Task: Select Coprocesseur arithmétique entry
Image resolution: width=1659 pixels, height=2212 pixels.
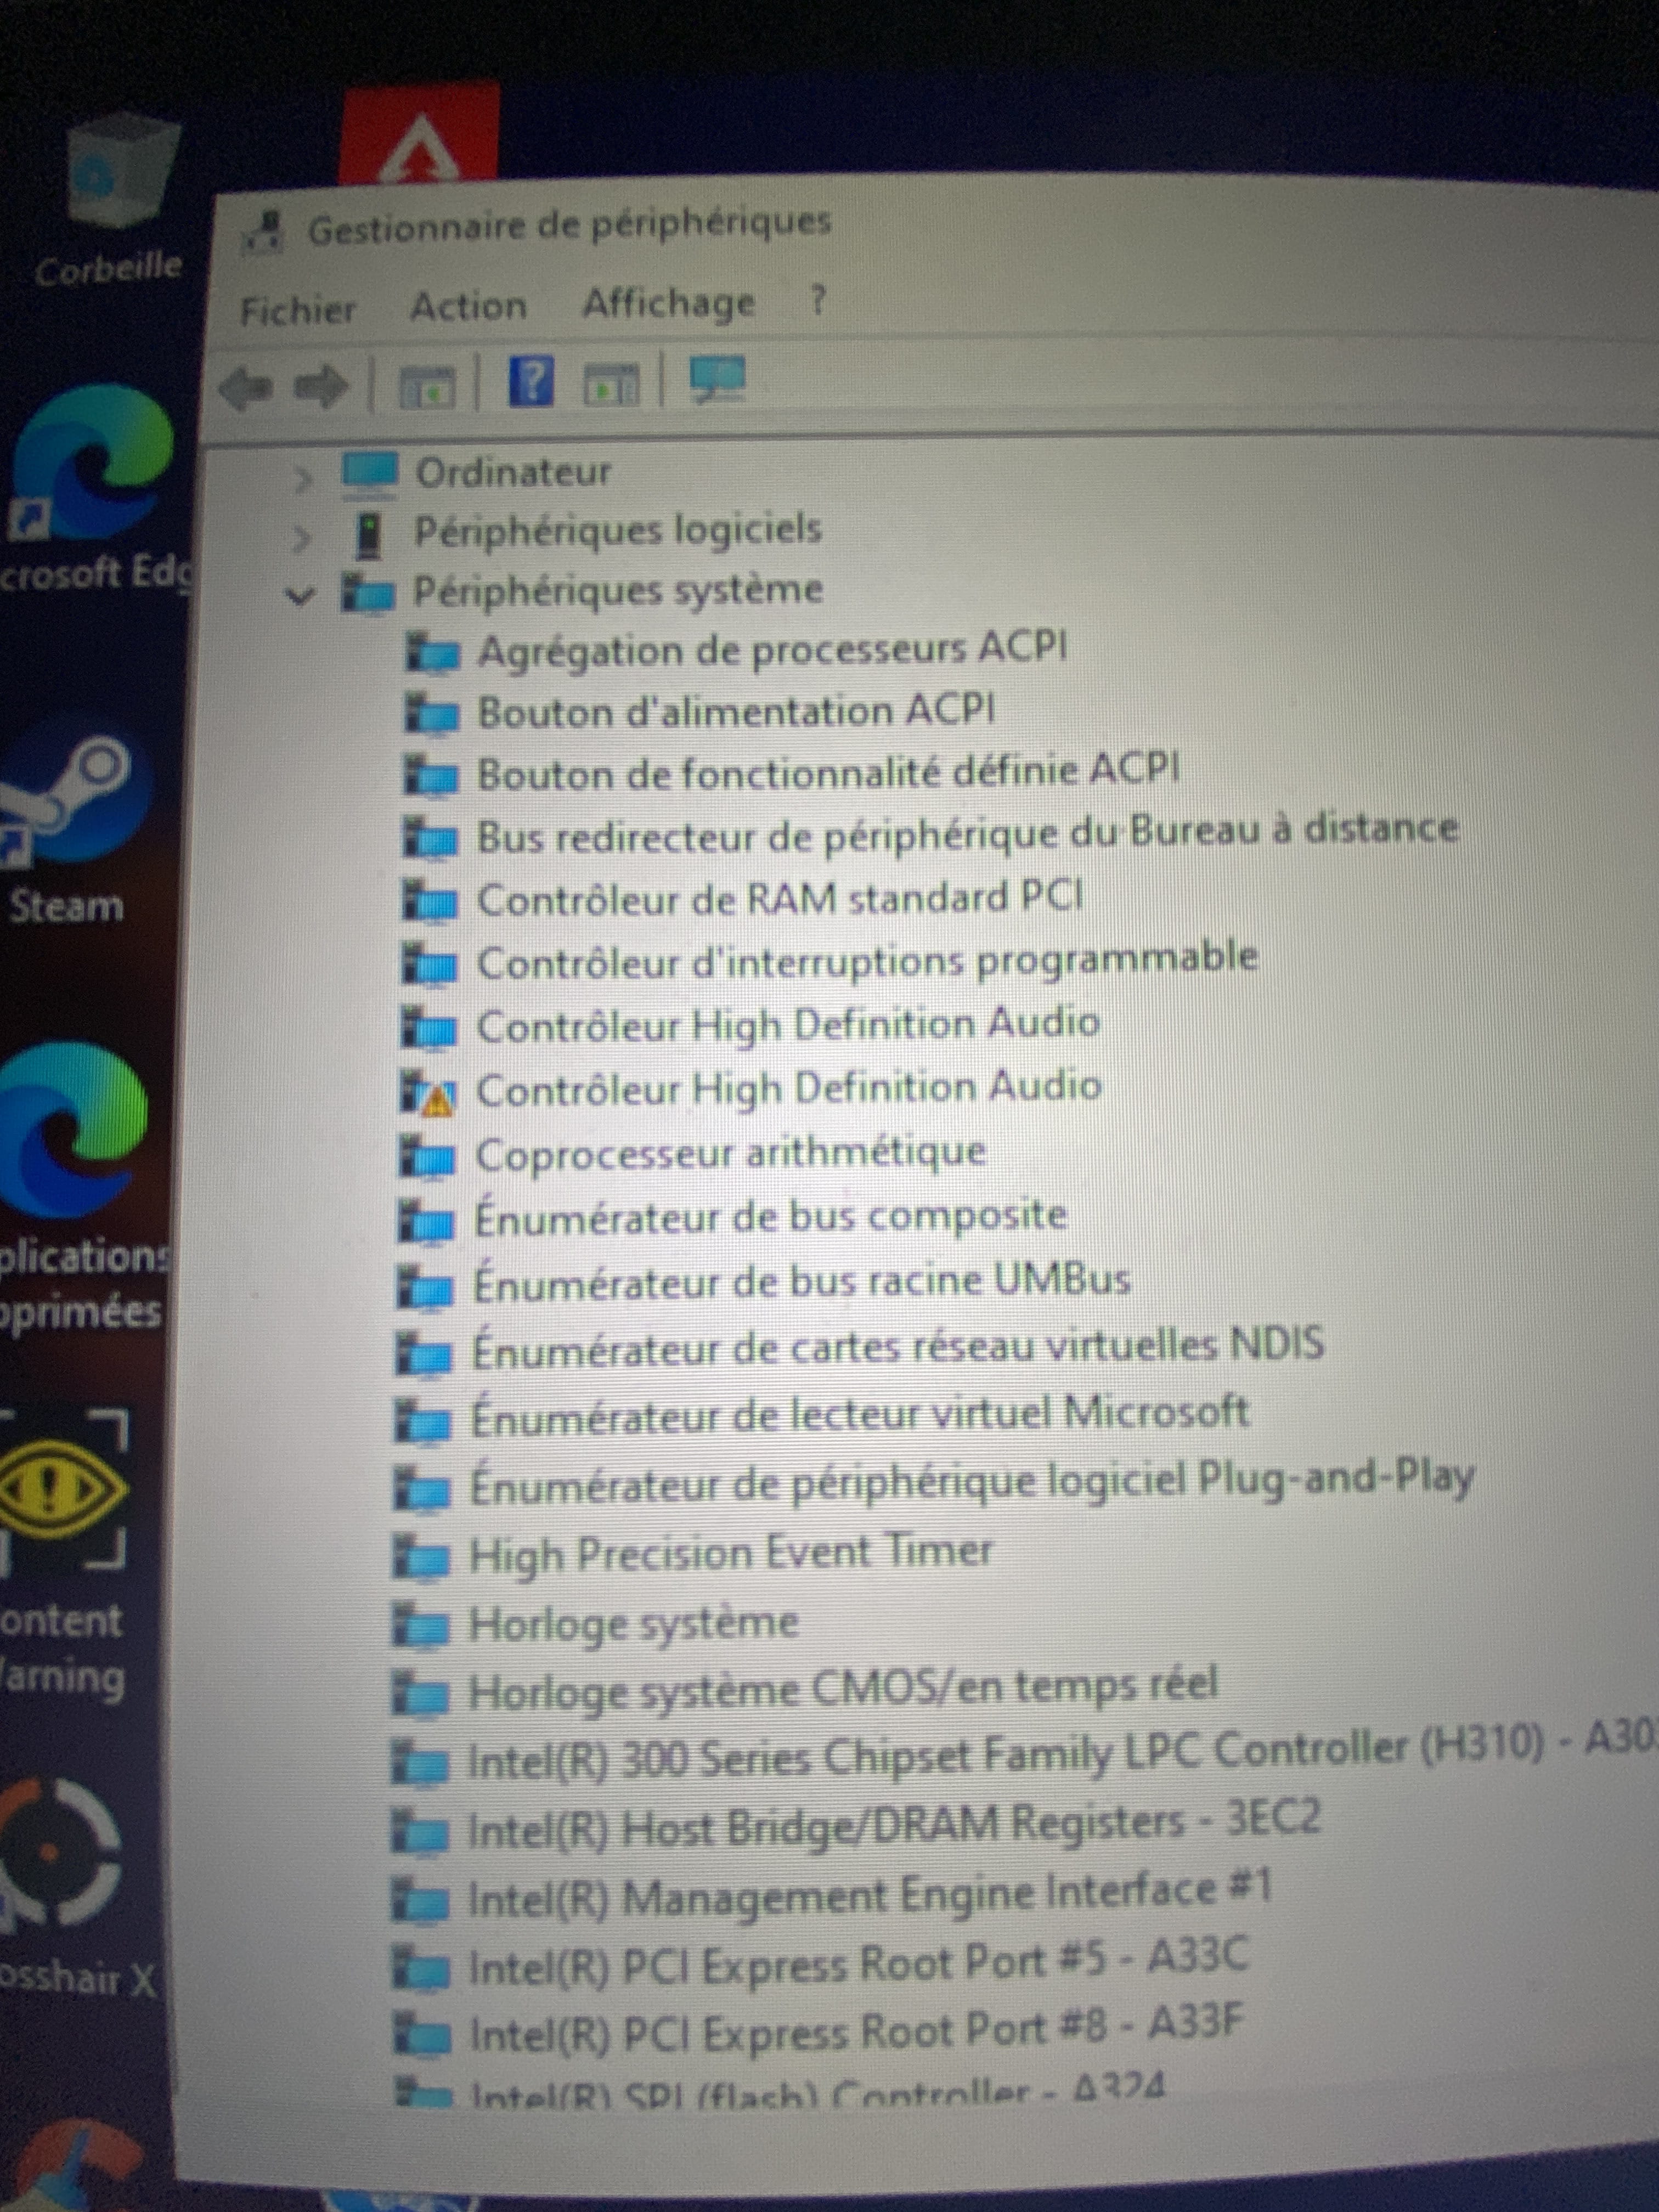Action: click(x=730, y=1153)
